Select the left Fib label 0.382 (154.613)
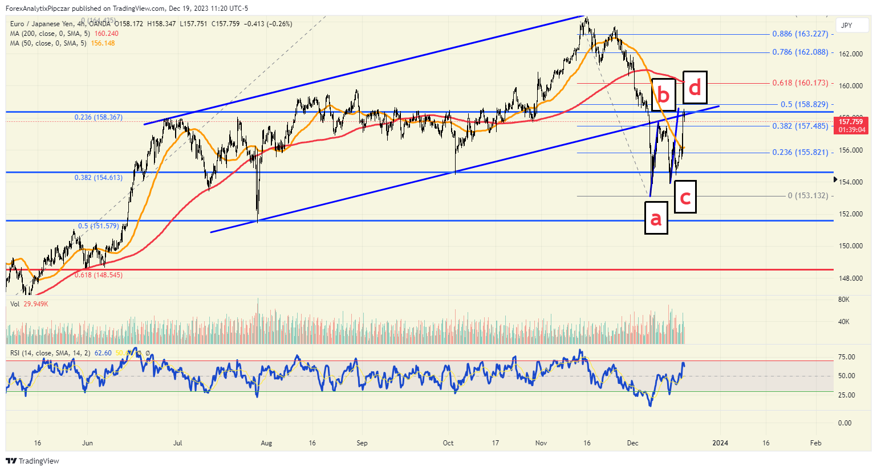The height and width of the screenshot is (471, 877). [x=98, y=178]
